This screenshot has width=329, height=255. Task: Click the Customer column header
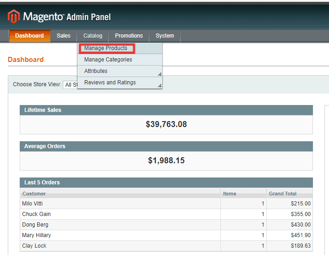pos(121,194)
